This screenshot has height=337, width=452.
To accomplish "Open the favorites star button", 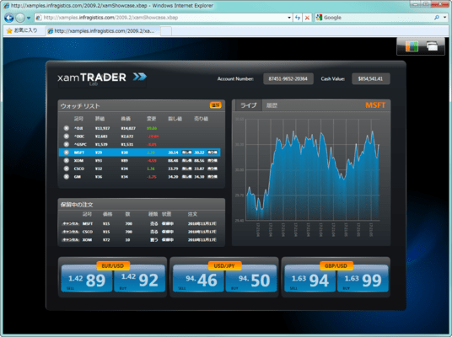I will pyautogui.click(x=22, y=30).
